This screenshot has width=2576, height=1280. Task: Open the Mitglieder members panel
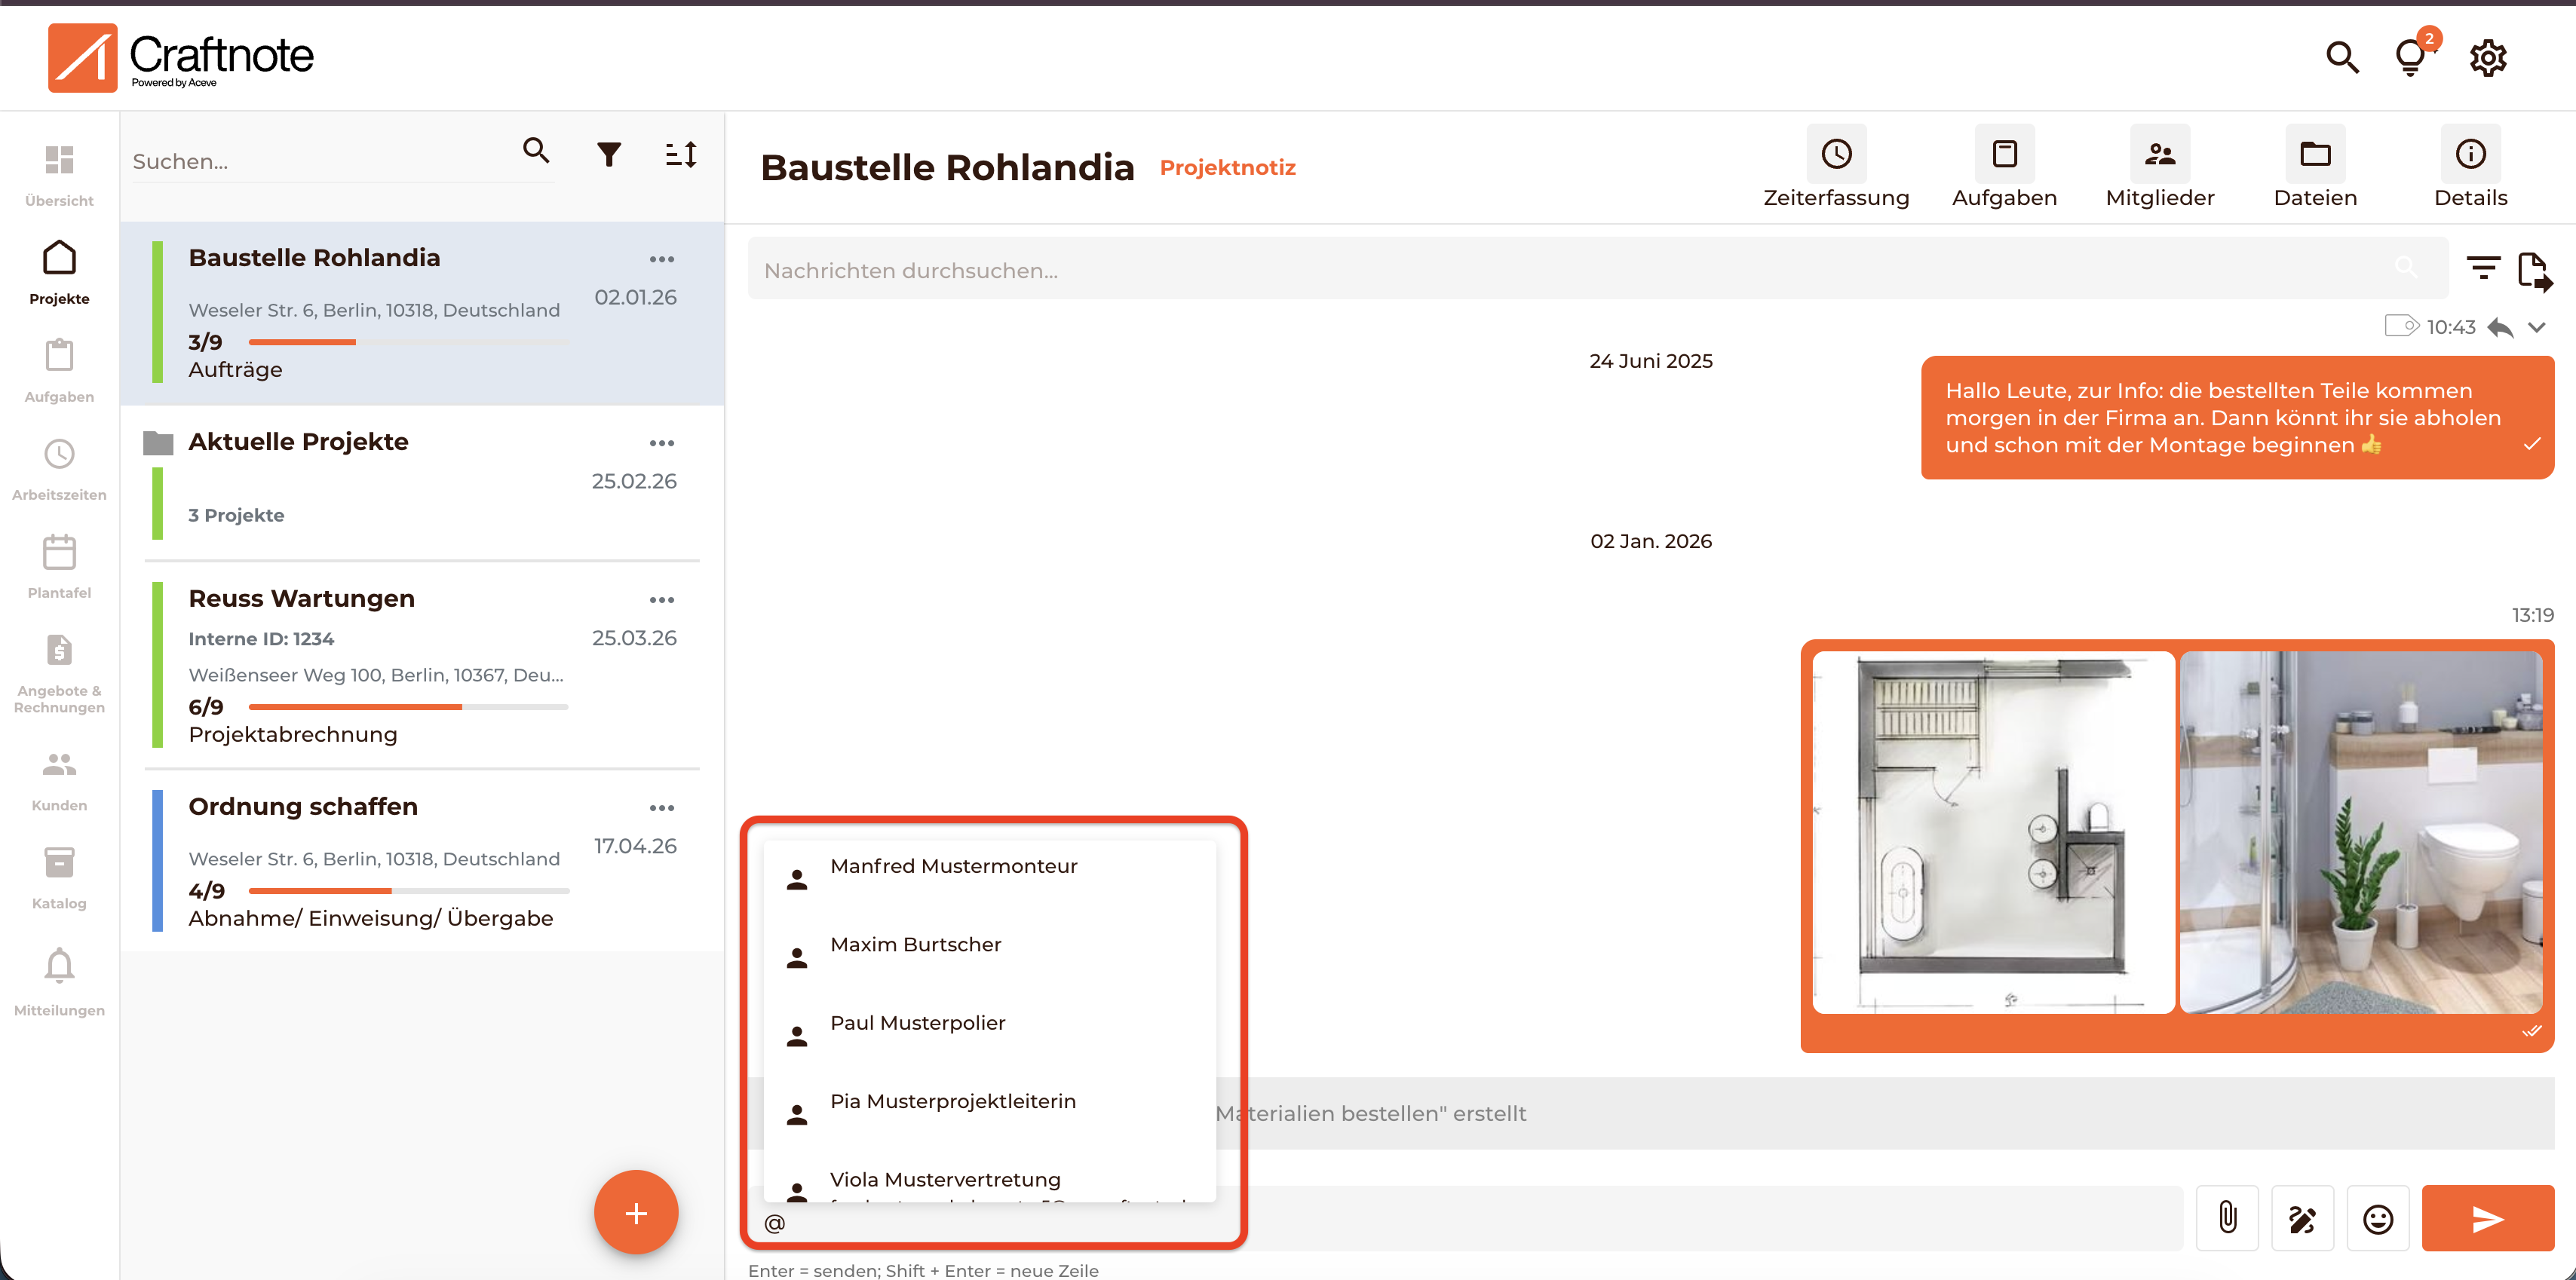(2160, 168)
